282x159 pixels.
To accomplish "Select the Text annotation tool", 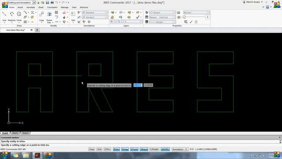I will pos(73,17).
